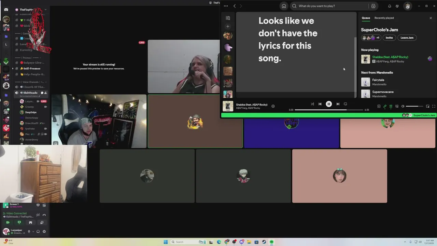Open Discord direct messages home icon
The height and width of the screenshot is (246, 437).
[6, 10]
